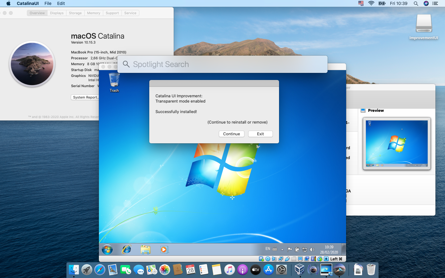Click VirtualBox shared folders indicator
Screen dimensions: 445x278
[x=294, y=259]
